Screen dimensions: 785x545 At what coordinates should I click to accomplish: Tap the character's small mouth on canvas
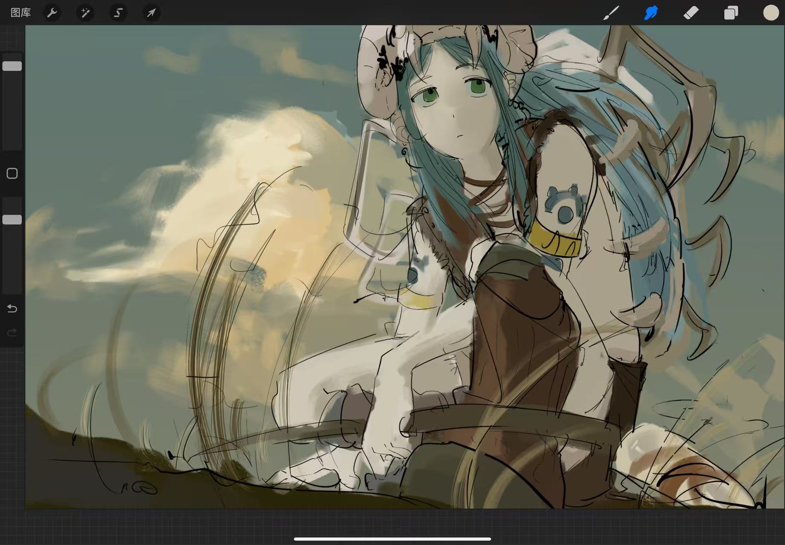point(460,136)
